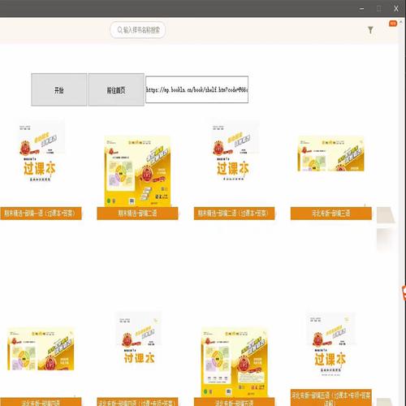Click the scroll-up arrow on the right
This screenshot has height=406, width=406.
tap(401, 22)
